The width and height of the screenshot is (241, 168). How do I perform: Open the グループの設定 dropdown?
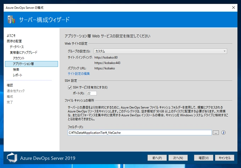(x=161, y=51)
